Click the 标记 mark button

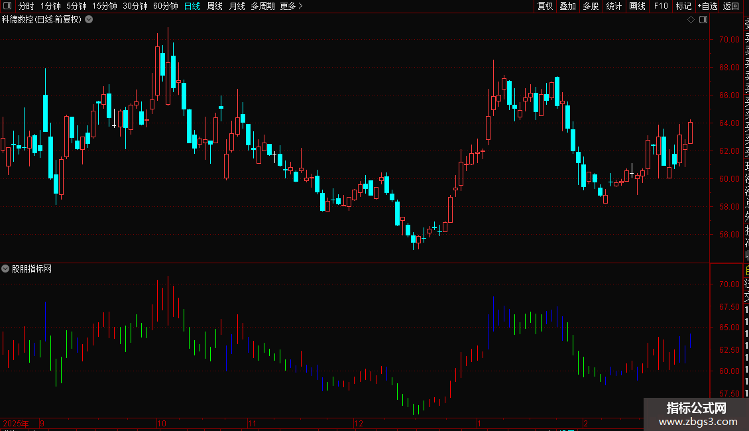click(683, 6)
